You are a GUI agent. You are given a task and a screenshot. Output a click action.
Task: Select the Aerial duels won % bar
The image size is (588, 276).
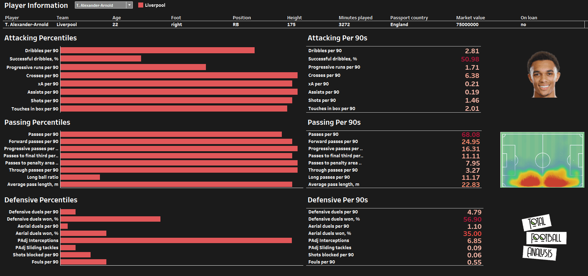tap(83, 233)
